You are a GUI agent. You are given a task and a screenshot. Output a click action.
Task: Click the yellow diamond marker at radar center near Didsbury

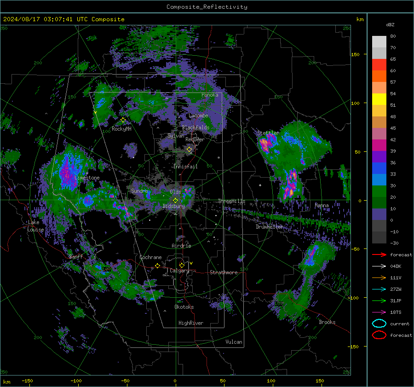point(175,201)
